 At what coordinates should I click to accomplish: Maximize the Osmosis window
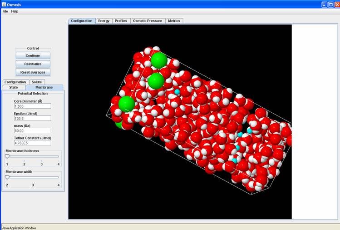click(x=330, y=4)
